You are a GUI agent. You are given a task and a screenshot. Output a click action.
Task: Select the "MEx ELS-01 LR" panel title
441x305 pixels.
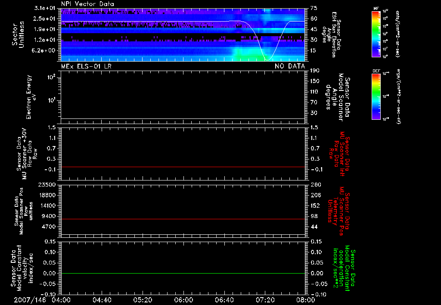[86, 66]
